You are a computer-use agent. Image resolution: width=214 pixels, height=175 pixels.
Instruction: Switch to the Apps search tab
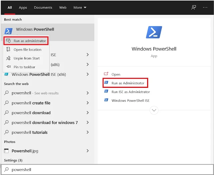point(23,7)
